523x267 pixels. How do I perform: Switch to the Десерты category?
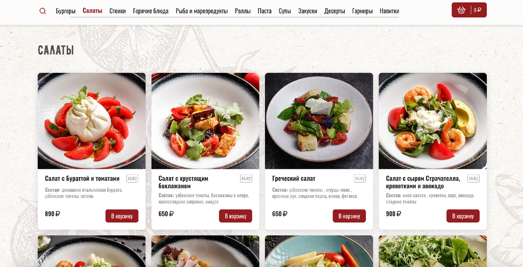click(x=335, y=11)
